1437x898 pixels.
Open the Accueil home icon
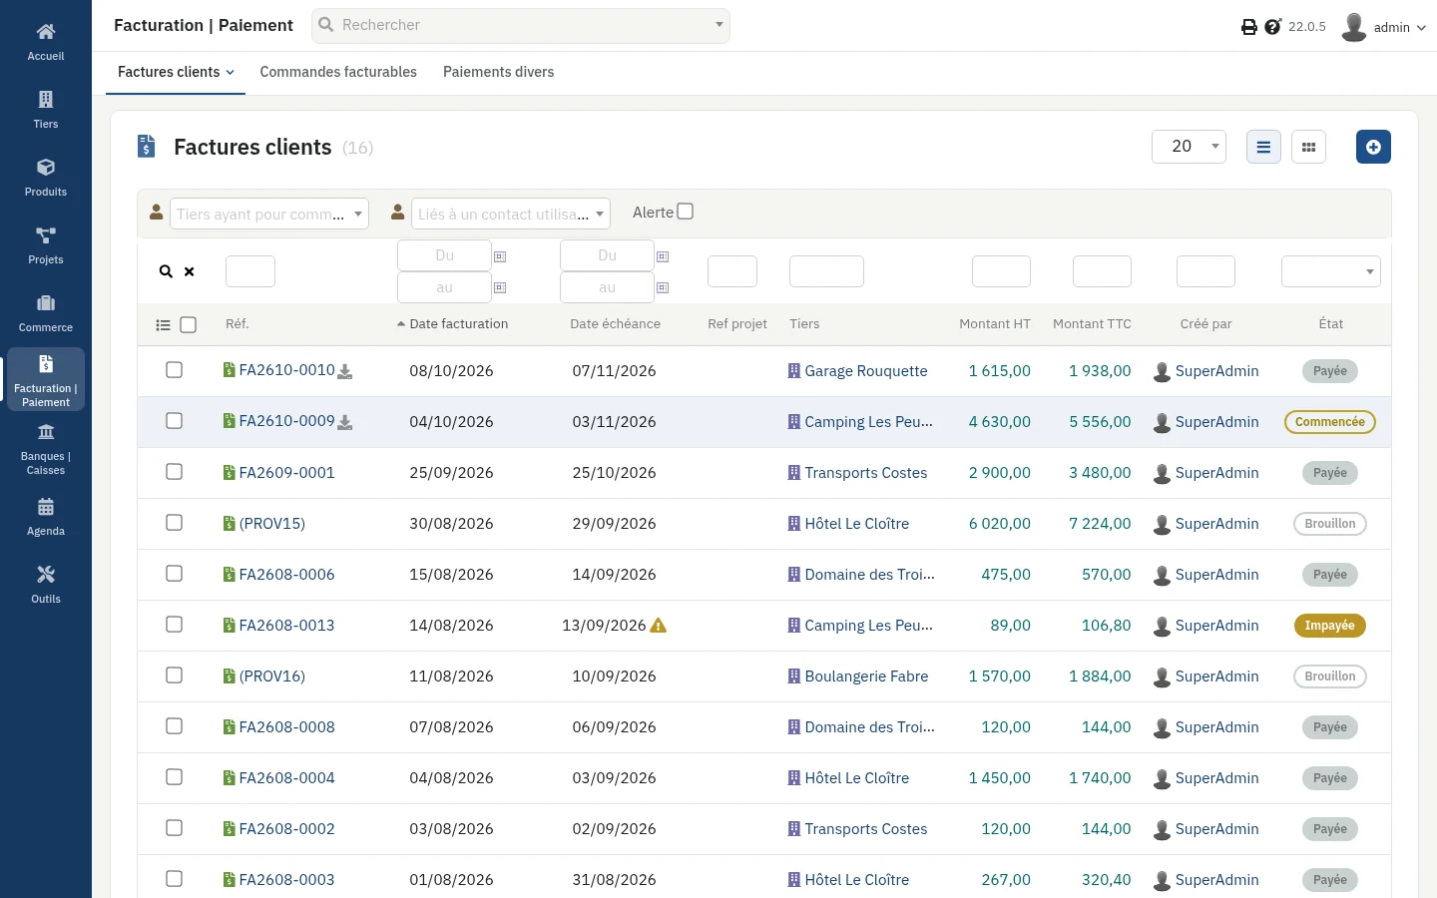46,42
